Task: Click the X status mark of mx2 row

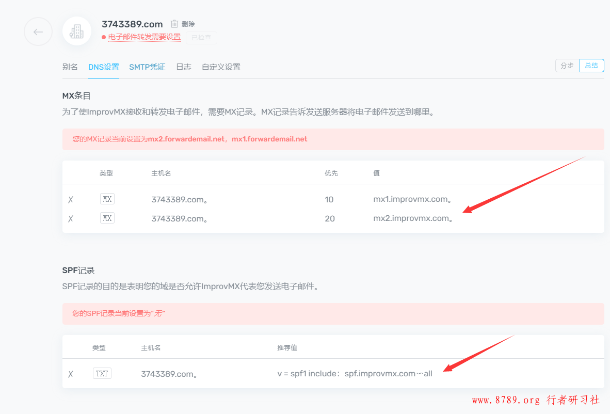Action: click(70, 219)
